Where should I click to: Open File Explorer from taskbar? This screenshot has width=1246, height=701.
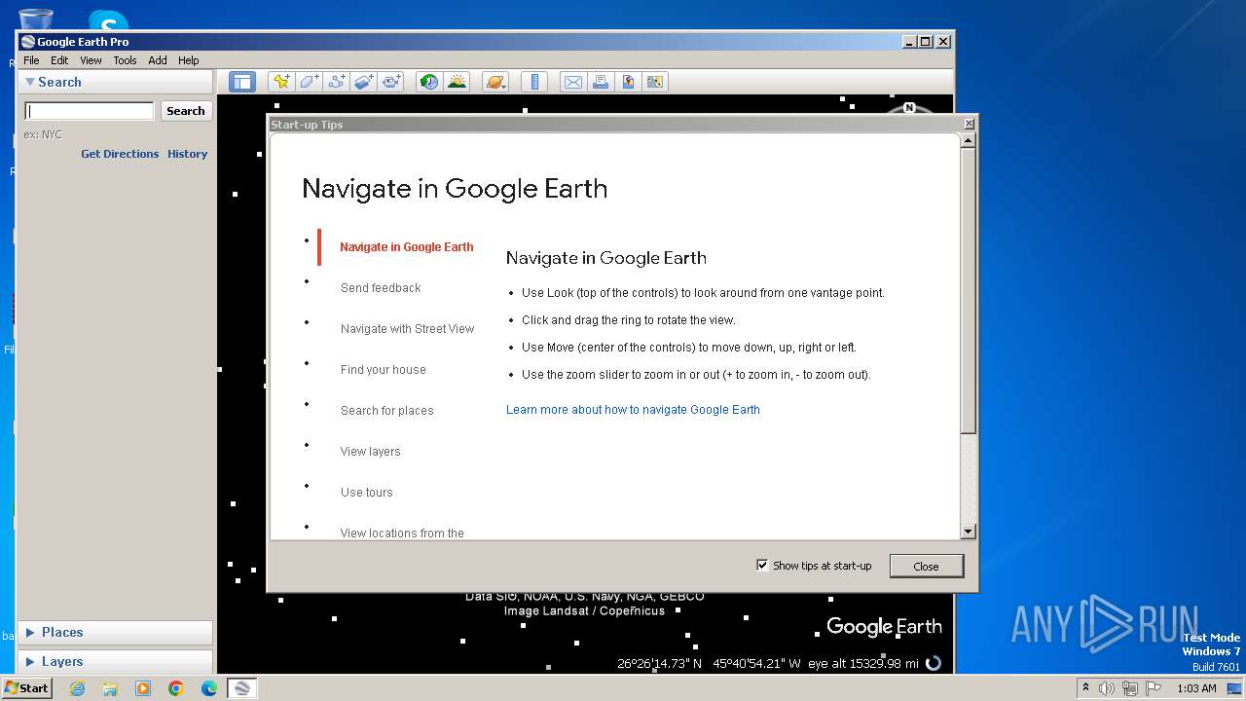(110, 688)
